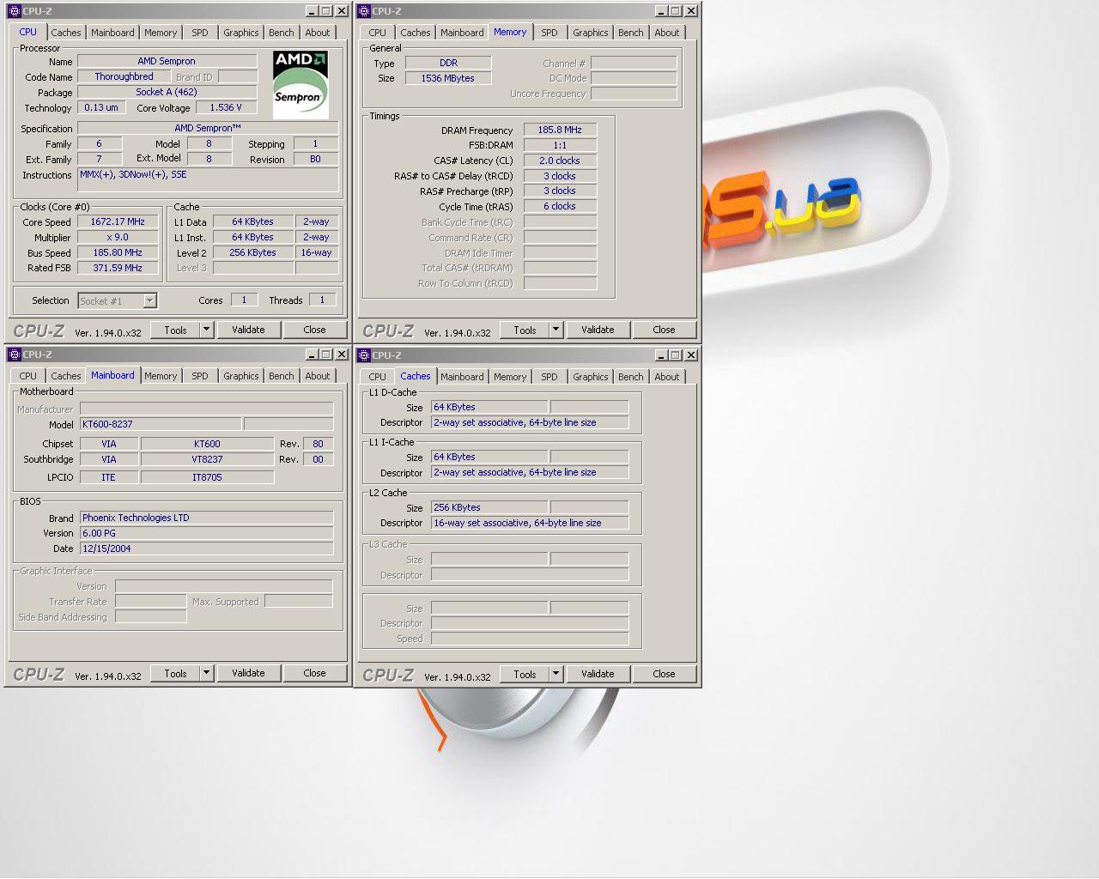1099x879 pixels.
Task: Open the Tools dropdown arrow in the Caches window
Action: 556,674
